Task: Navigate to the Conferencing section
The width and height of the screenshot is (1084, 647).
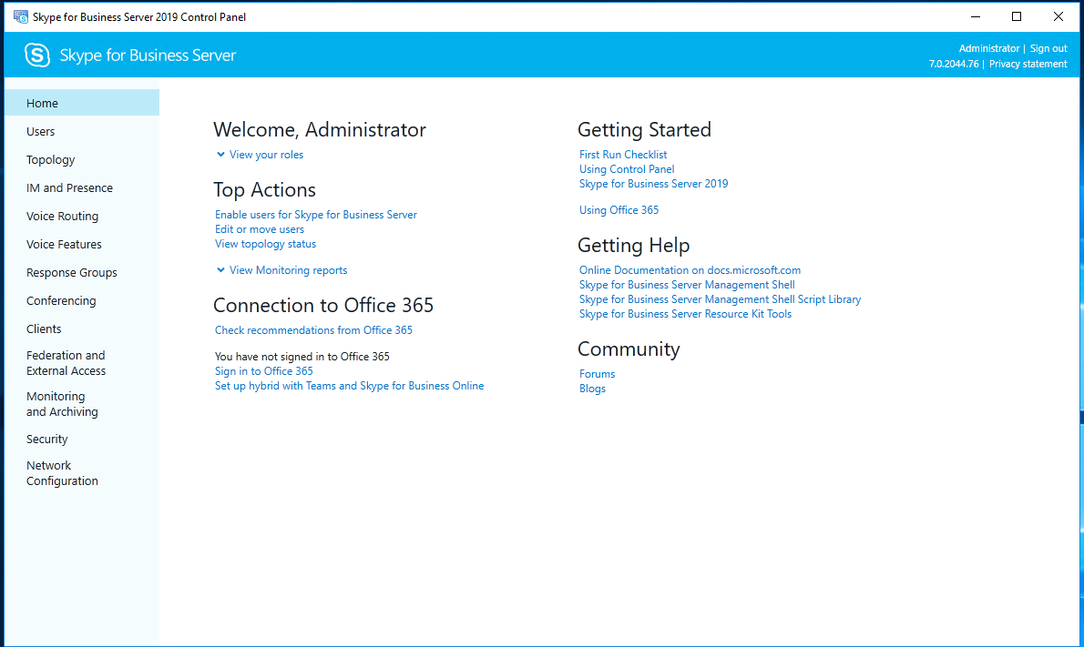Action: pyautogui.click(x=61, y=300)
